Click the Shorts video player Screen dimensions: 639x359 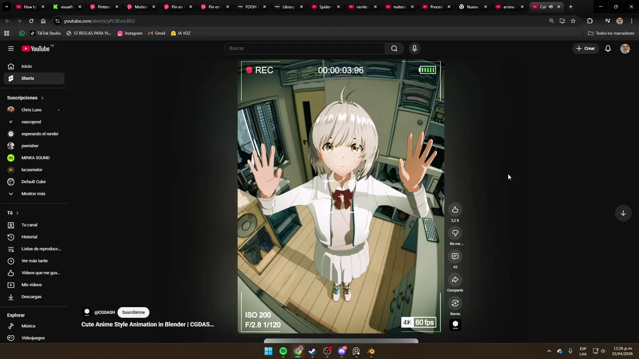coord(341,196)
